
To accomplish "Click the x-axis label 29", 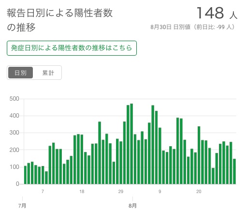I will [121, 192].
